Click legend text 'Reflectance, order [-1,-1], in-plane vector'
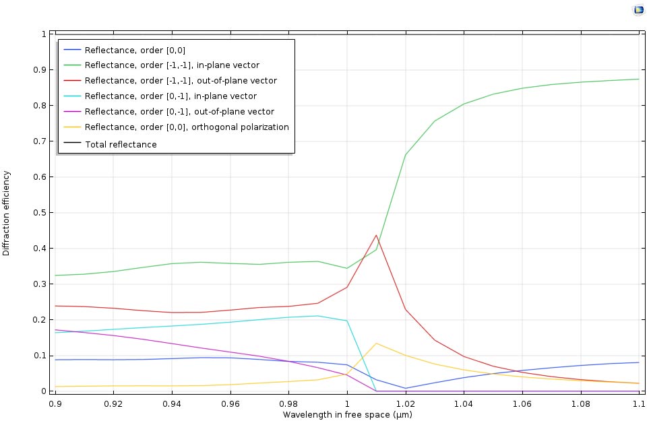The height and width of the screenshot is (423, 649). click(x=172, y=65)
